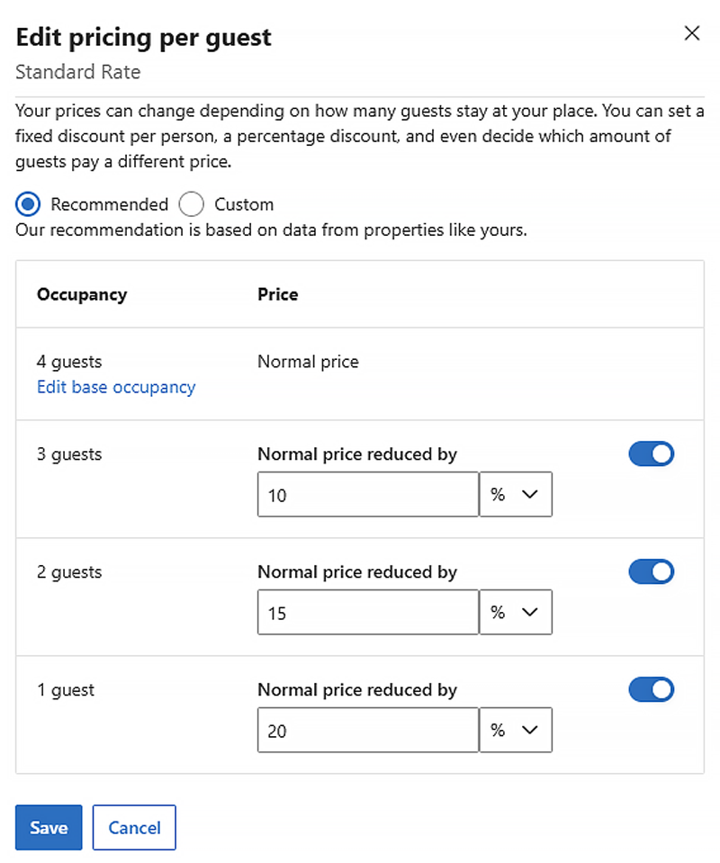720x863 pixels.
Task: Click the Price column header
Action: coord(277,294)
